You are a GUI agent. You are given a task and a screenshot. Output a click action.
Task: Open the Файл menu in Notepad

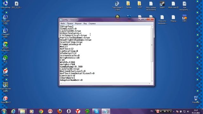click(x=63, y=23)
